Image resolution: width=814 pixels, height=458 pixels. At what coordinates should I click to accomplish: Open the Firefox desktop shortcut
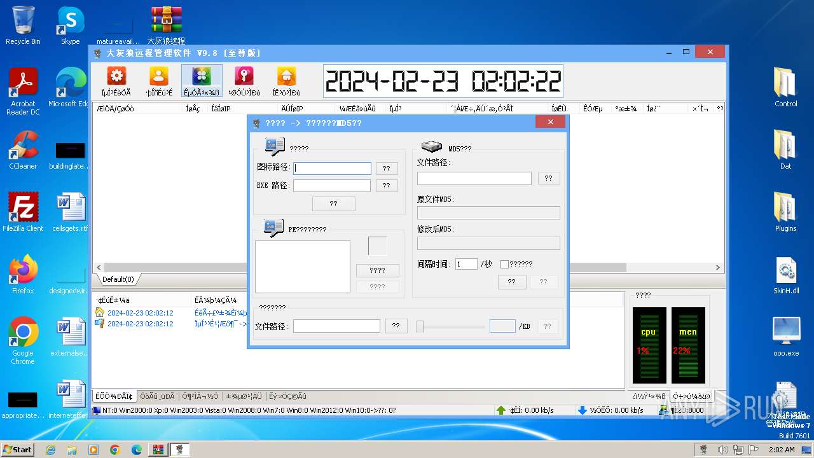point(23,275)
